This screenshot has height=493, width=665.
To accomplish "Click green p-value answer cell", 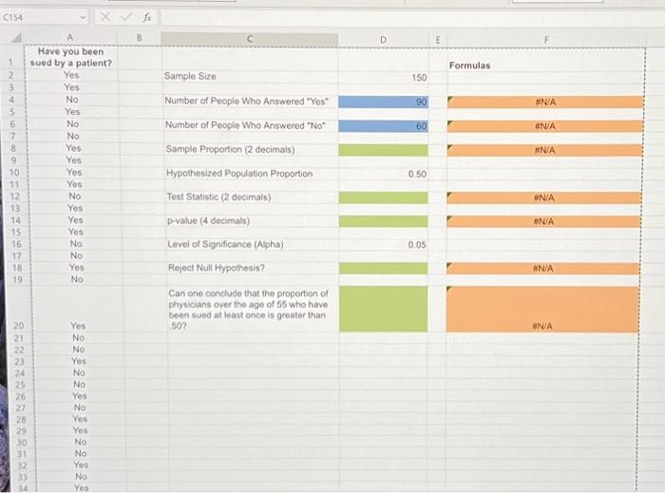I will pyautogui.click(x=384, y=221).
